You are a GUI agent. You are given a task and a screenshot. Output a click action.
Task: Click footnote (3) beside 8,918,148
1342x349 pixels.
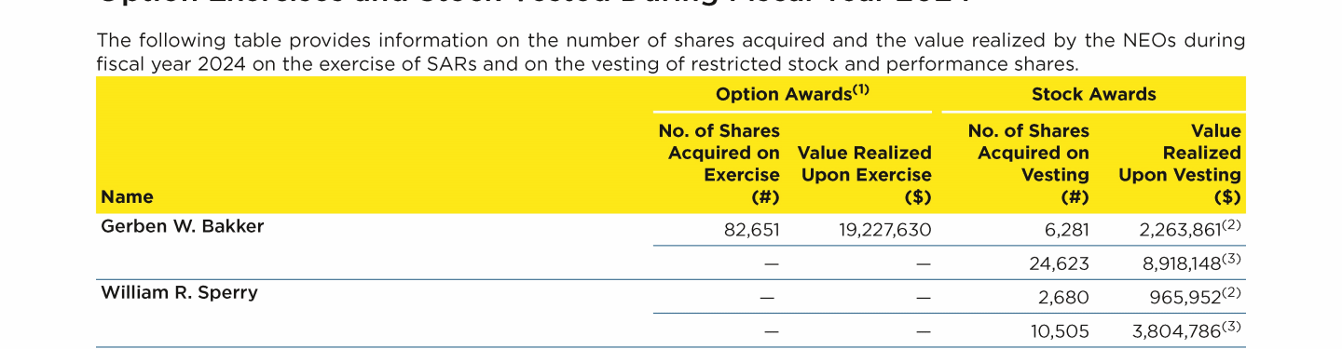[x=1231, y=259]
